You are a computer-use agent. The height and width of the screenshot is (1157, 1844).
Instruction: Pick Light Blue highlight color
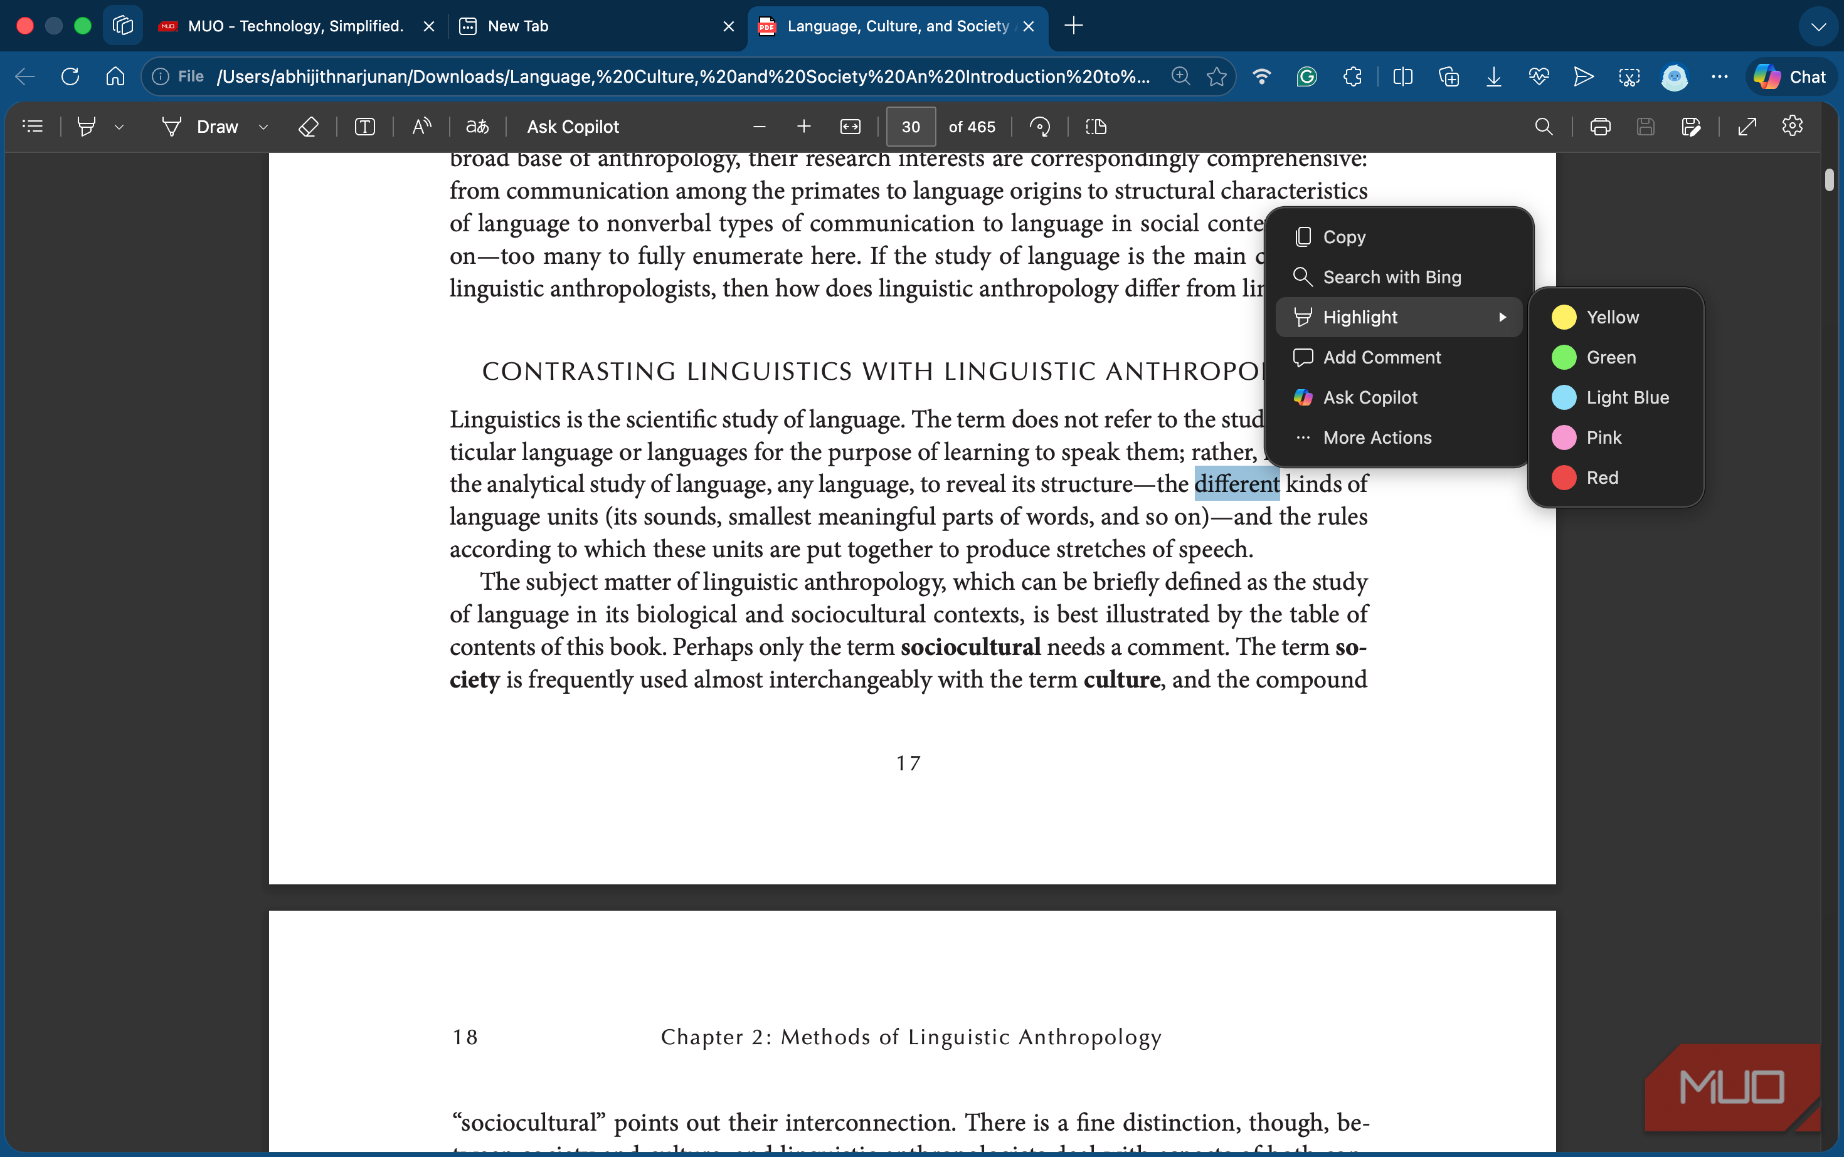pos(1616,397)
